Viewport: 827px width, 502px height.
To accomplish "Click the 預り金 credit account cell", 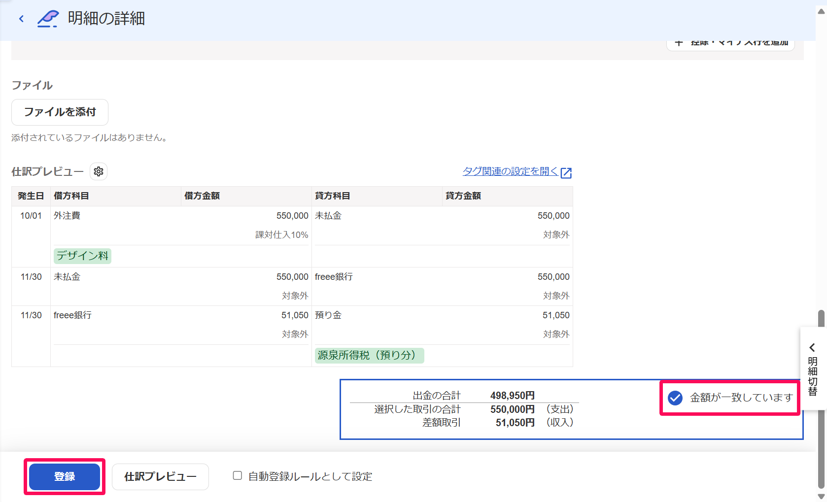I will (x=328, y=315).
